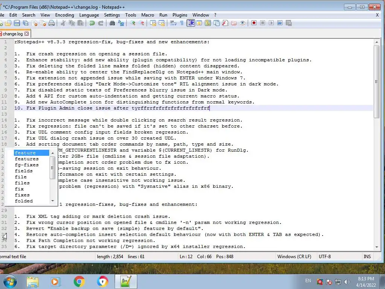Screen dimensions: 385x289
Task: Open Google Chrome from the taskbar
Action: tap(79, 281)
